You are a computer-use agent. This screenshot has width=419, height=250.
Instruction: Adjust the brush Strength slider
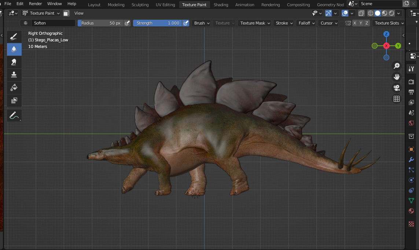tap(158, 23)
